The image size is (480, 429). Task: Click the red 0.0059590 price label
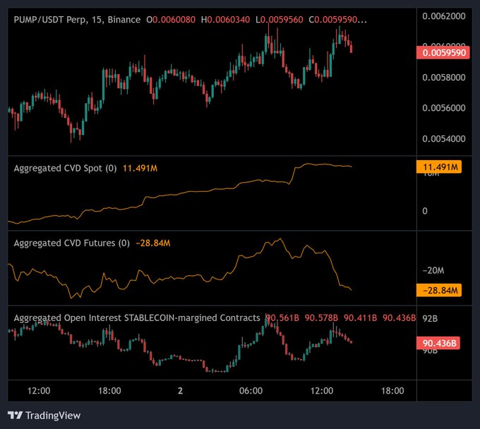pyautogui.click(x=443, y=53)
